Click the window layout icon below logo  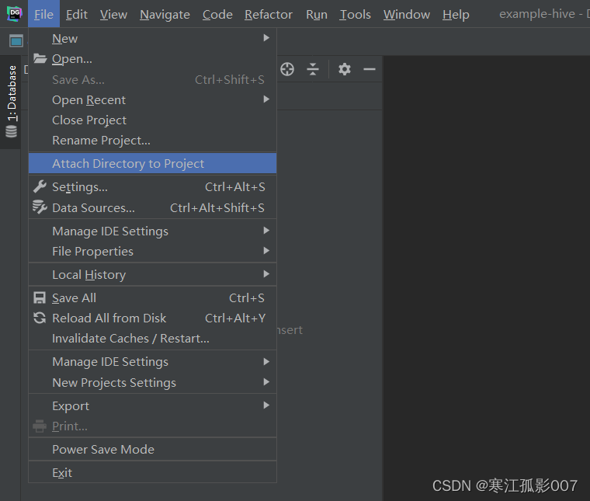pos(16,40)
